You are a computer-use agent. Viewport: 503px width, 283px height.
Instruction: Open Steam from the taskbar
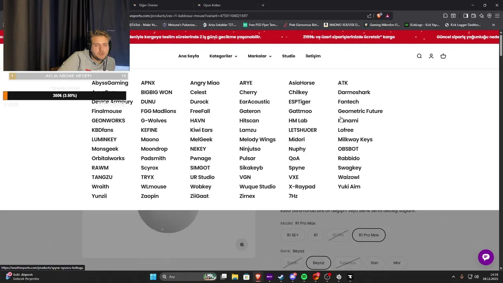pos(281,277)
